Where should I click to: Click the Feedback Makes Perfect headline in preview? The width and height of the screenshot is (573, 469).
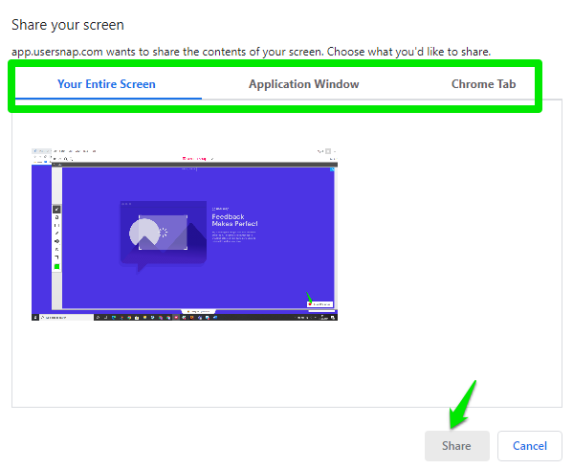point(234,220)
